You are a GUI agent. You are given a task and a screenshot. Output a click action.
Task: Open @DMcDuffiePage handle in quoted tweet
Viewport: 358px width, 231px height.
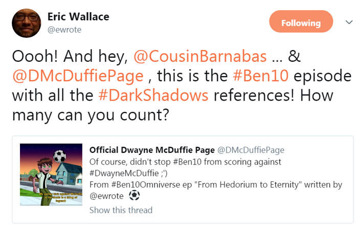pos(251,150)
